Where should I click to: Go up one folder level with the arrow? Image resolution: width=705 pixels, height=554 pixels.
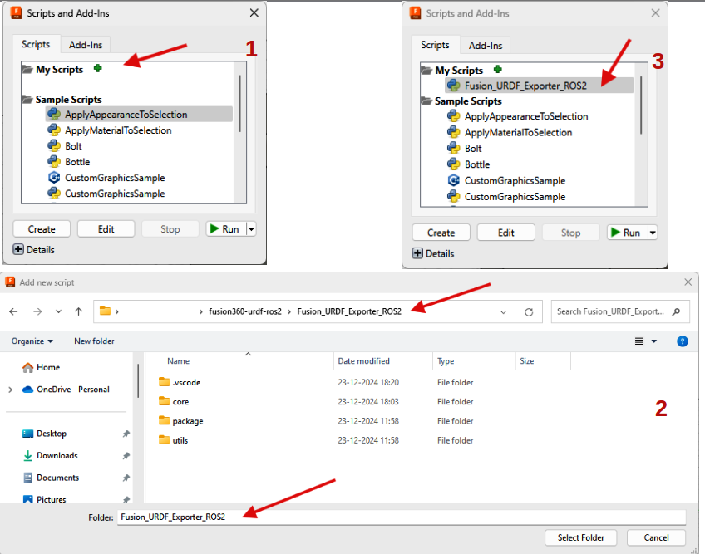[x=78, y=311]
